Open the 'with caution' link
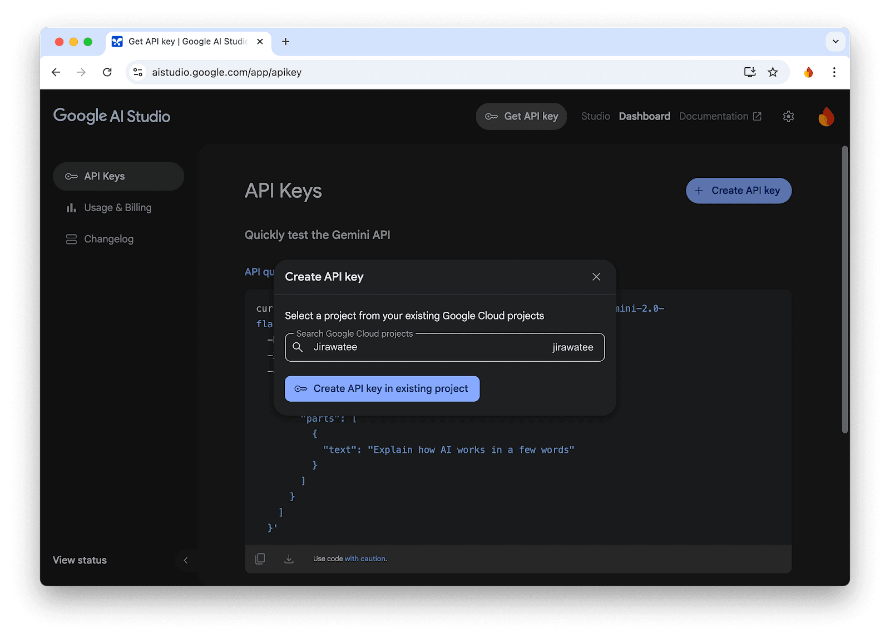The height and width of the screenshot is (639, 890). pyautogui.click(x=365, y=559)
